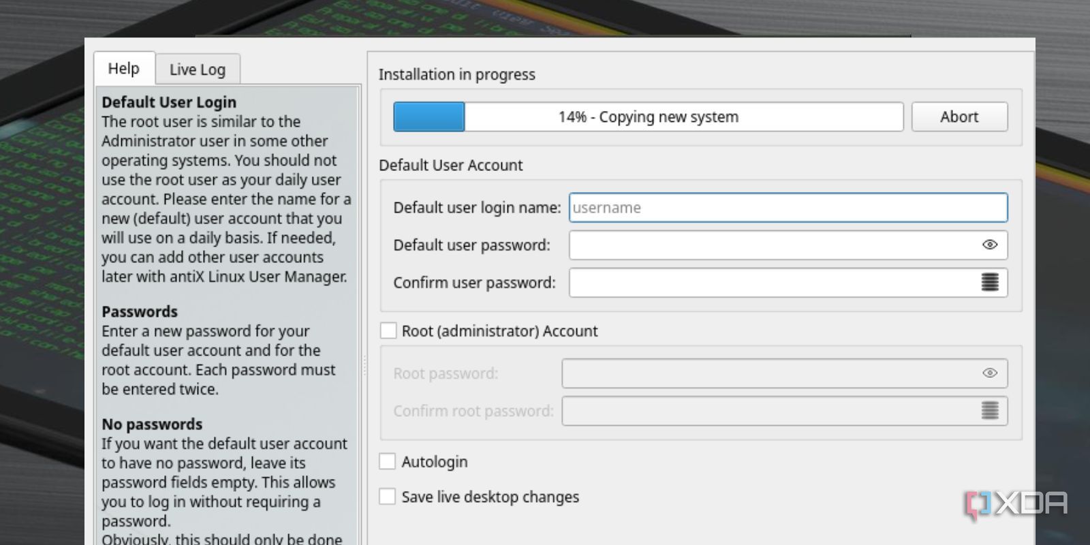Click the 'Installation in progress' label
Viewport: 1090px width, 545px height.
point(457,74)
